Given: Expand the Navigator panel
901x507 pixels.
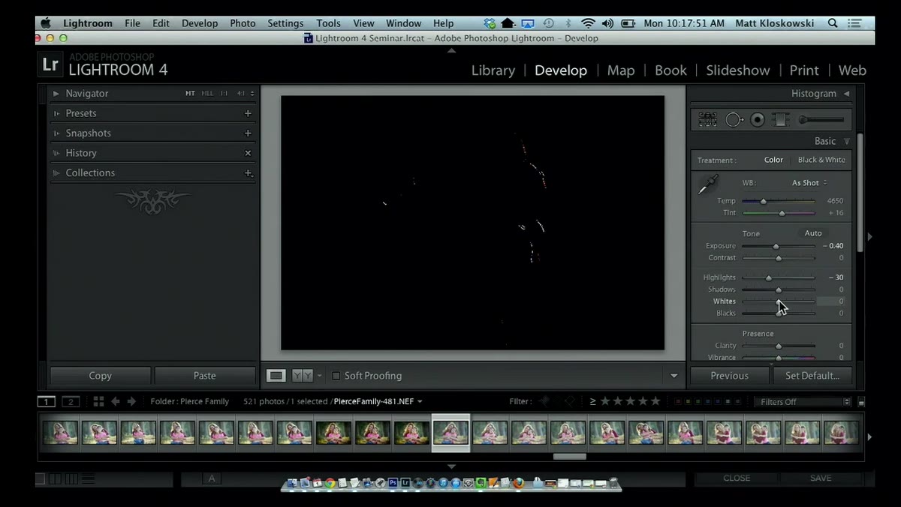Looking at the screenshot, I should (56, 94).
